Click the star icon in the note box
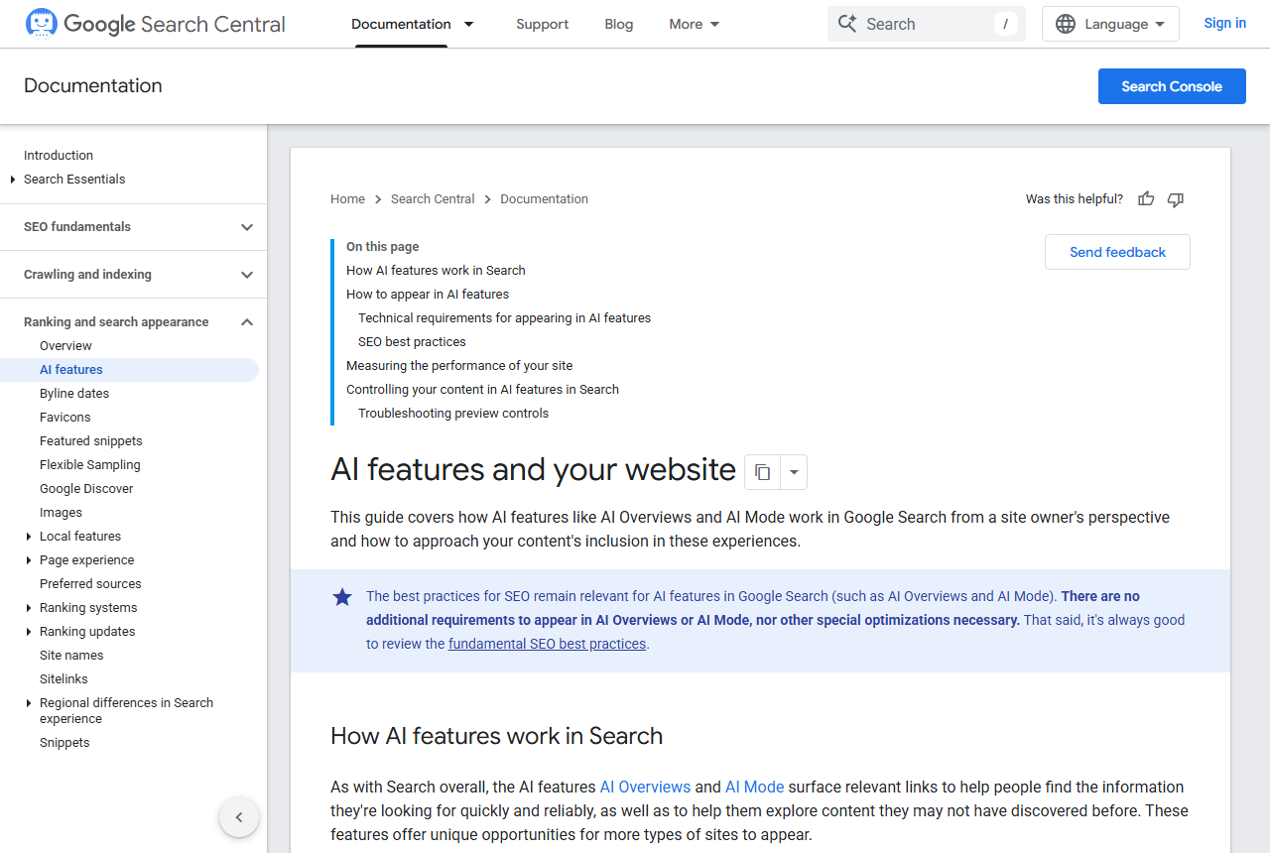The height and width of the screenshot is (853, 1270). [342, 597]
